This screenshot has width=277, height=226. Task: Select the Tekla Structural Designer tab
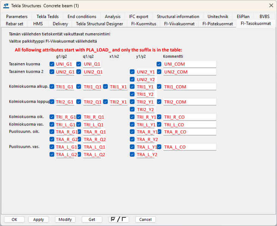click(x=99, y=24)
